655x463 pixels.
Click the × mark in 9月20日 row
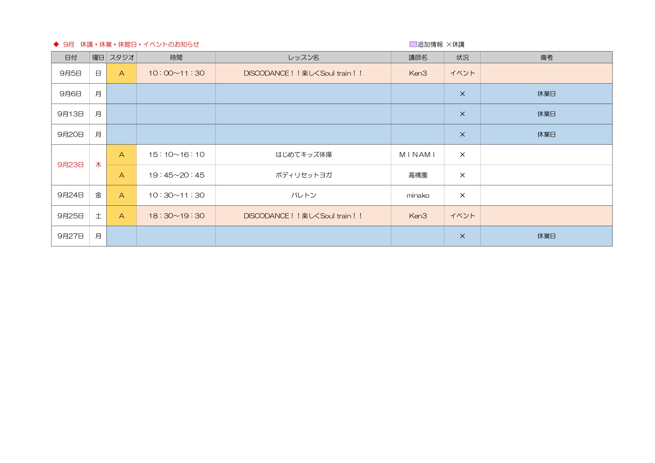[462, 134]
